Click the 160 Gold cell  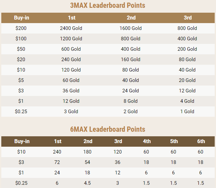[x=131, y=60]
